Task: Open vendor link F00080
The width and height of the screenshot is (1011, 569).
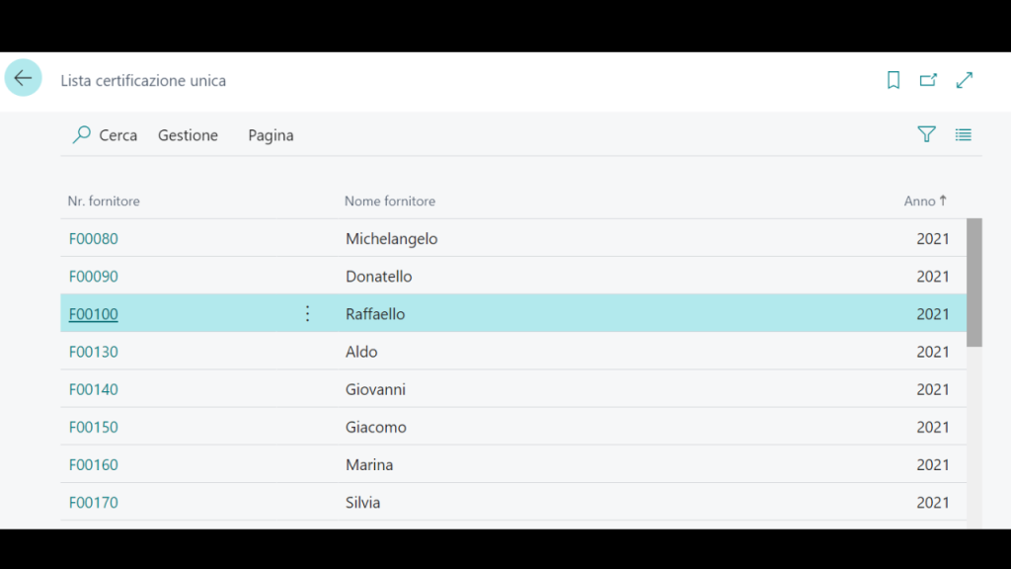Action: pos(94,238)
